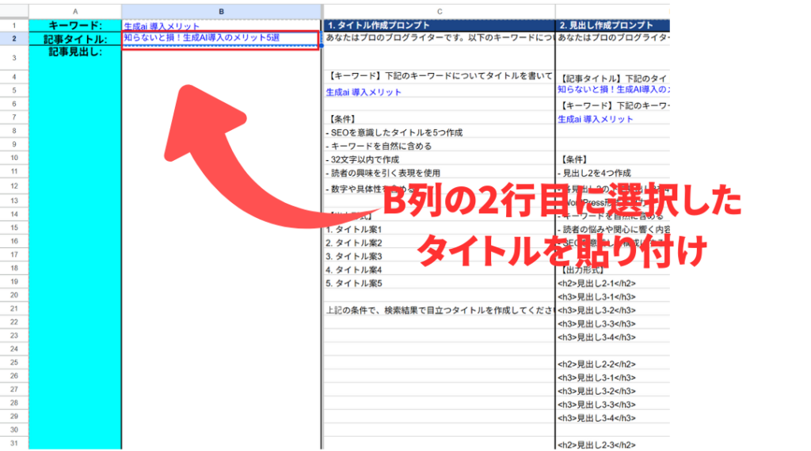Select the 記事タイトル: label cell
This screenshot has height=451, width=811.
tap(75, 38)
